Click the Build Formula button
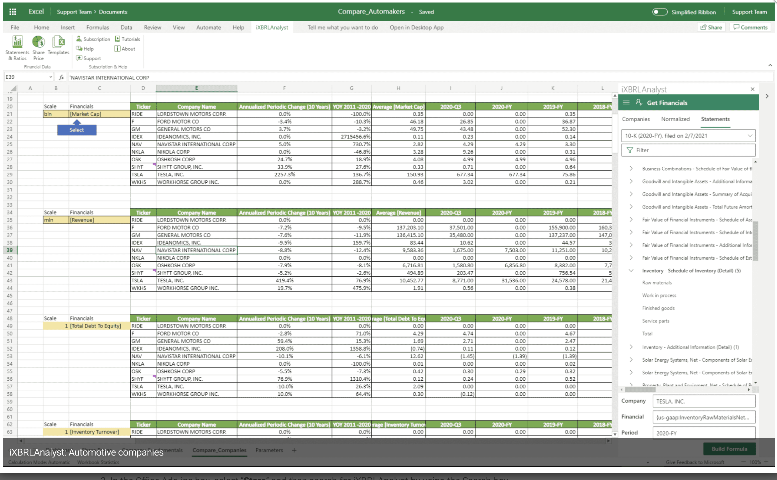This screenshot has height=480, width=777. [729, 449]
